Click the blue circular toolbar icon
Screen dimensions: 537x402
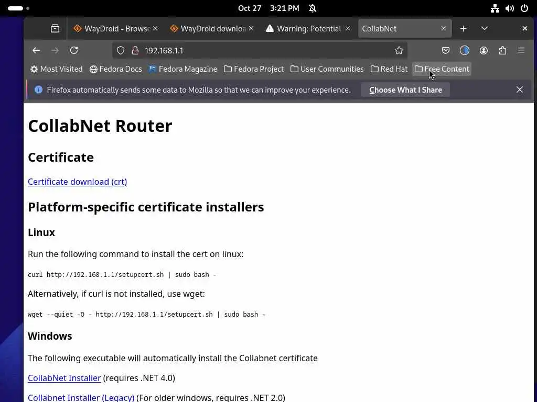(x=465, y=51)
